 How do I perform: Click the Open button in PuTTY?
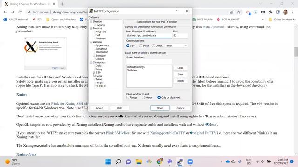160,108
